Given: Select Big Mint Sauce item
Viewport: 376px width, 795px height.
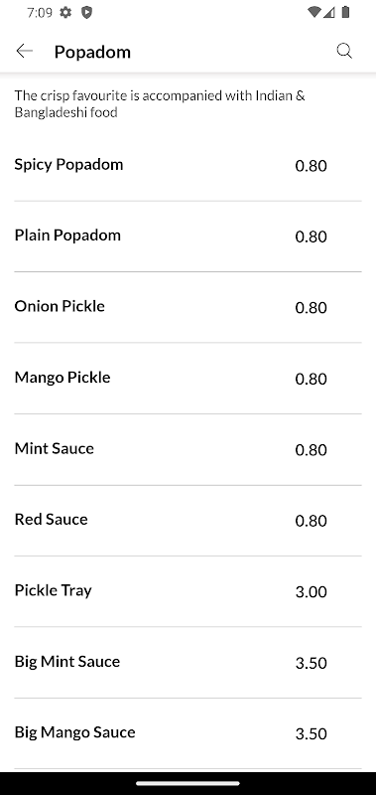Looking at the screenshot, I should coord(188,662).
